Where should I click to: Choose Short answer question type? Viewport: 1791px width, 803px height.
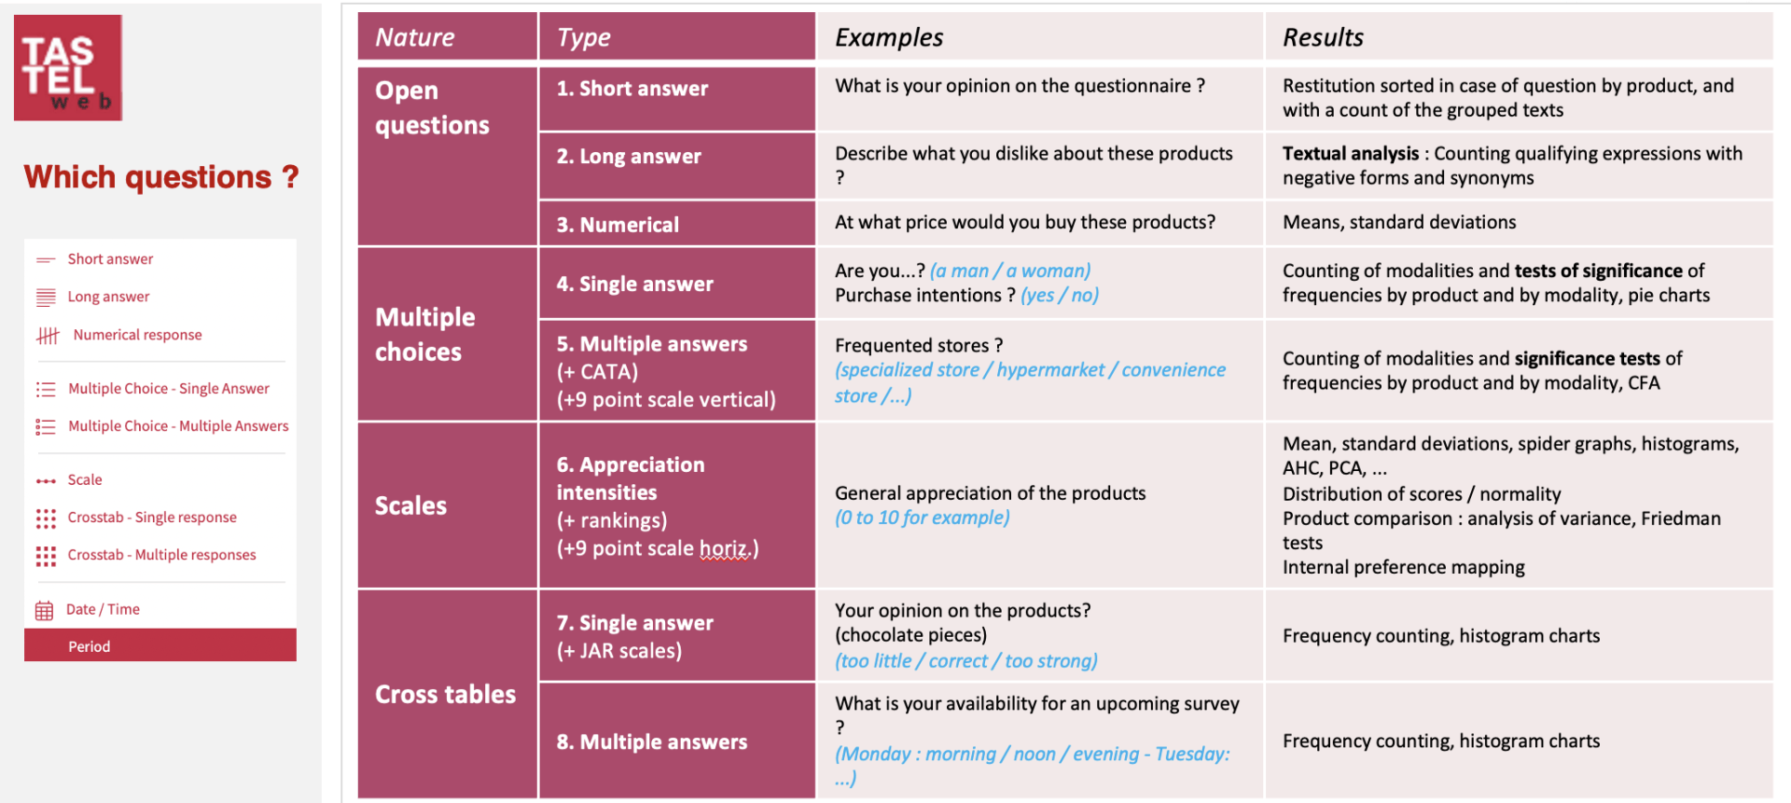tap(110, 259)
